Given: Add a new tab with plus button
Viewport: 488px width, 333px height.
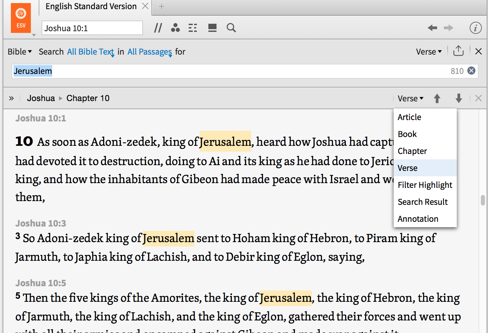Looking at the screenshot, I should point(162,6).
